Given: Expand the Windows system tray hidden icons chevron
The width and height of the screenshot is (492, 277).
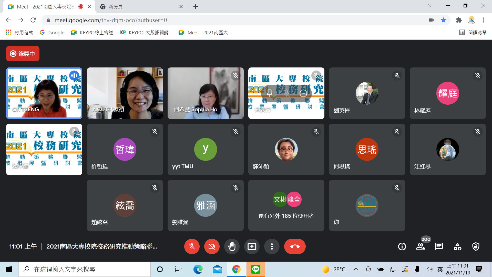Looking at the screenshot, I should [x=356, y=269].
